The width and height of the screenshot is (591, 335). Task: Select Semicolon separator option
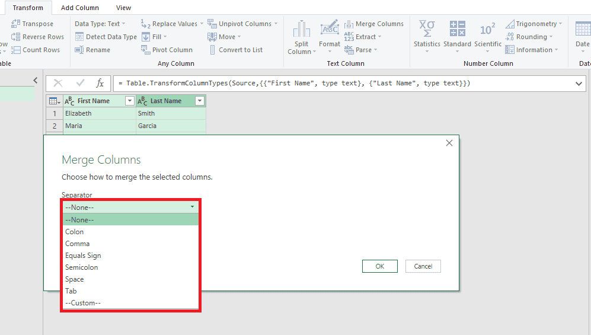[130, 267]
